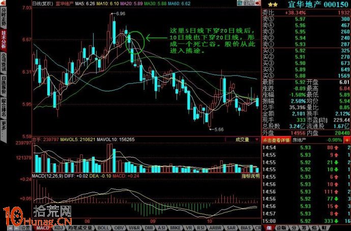Click the 6.96 high price marker
The height and width of the screenshot is (231, 351).
pyautogui.click(x=121, y=13)
